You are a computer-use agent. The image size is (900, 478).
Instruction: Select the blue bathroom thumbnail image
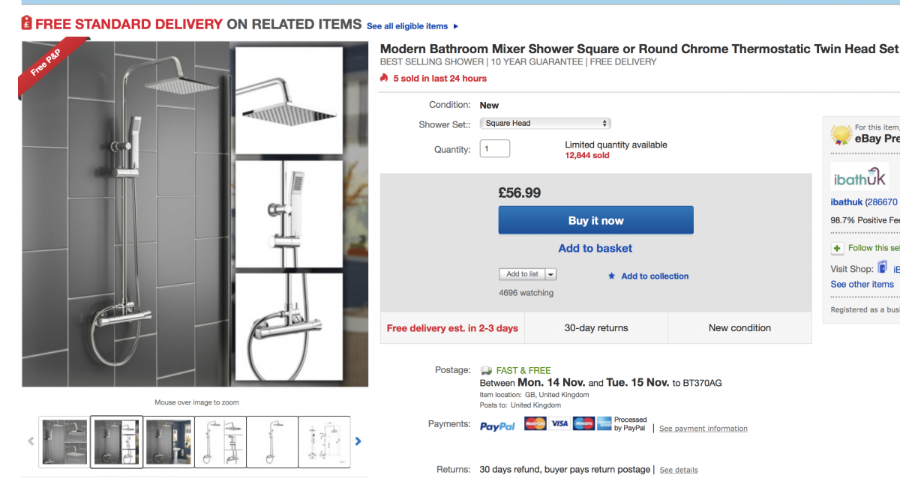(168, 441)
